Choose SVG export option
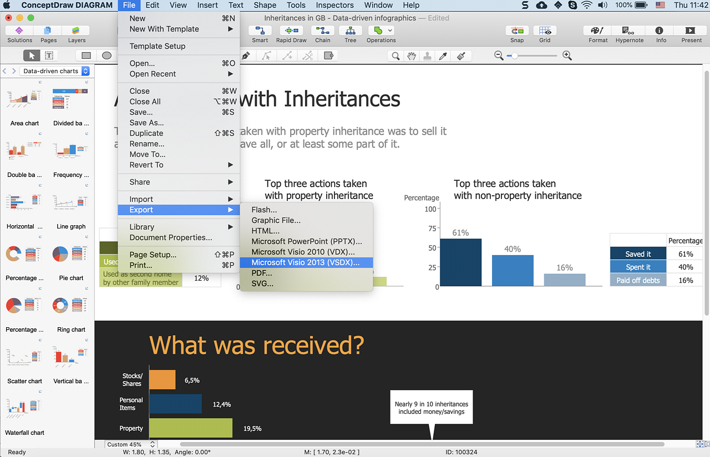This screenshot has height=457, width=710. pos(306,283)
